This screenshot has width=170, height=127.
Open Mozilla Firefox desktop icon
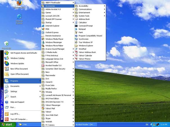pyautogui.click(x=19, y=4)
